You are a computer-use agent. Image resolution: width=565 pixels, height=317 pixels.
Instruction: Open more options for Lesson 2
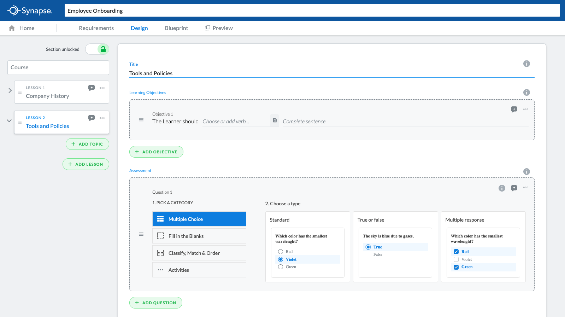tap(102, 118)
